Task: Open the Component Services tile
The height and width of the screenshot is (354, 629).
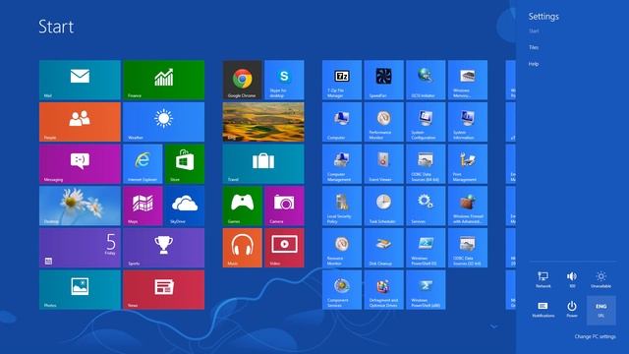Action: click(342, 290)
